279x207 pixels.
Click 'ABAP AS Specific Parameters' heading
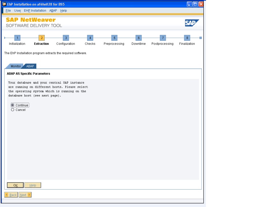tap(28, 73)
